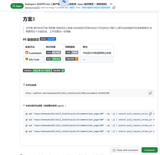160x155 pixels.
Task: Click the 方案3 heading
Action: 29,19
